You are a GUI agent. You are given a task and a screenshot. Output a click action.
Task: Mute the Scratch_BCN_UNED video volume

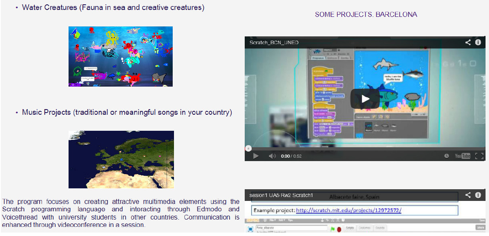(x=272, y=156)
